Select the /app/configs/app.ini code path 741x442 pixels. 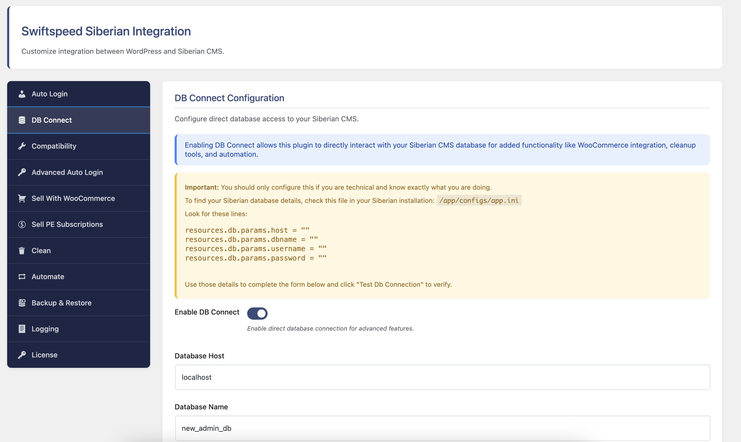coord(479,200)
